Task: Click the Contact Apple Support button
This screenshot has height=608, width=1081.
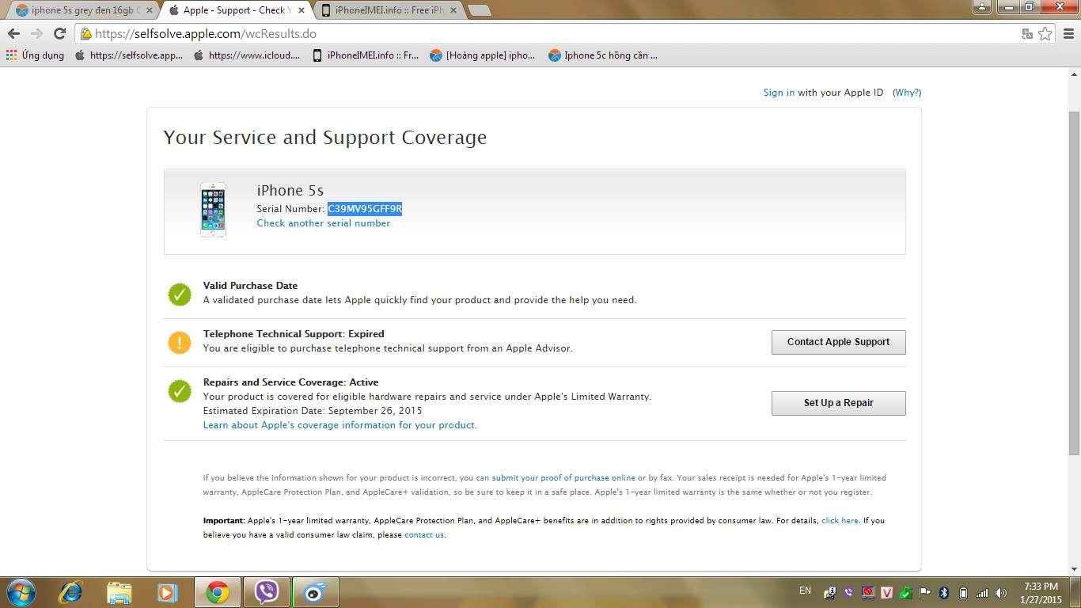Action: coord(838,342)
